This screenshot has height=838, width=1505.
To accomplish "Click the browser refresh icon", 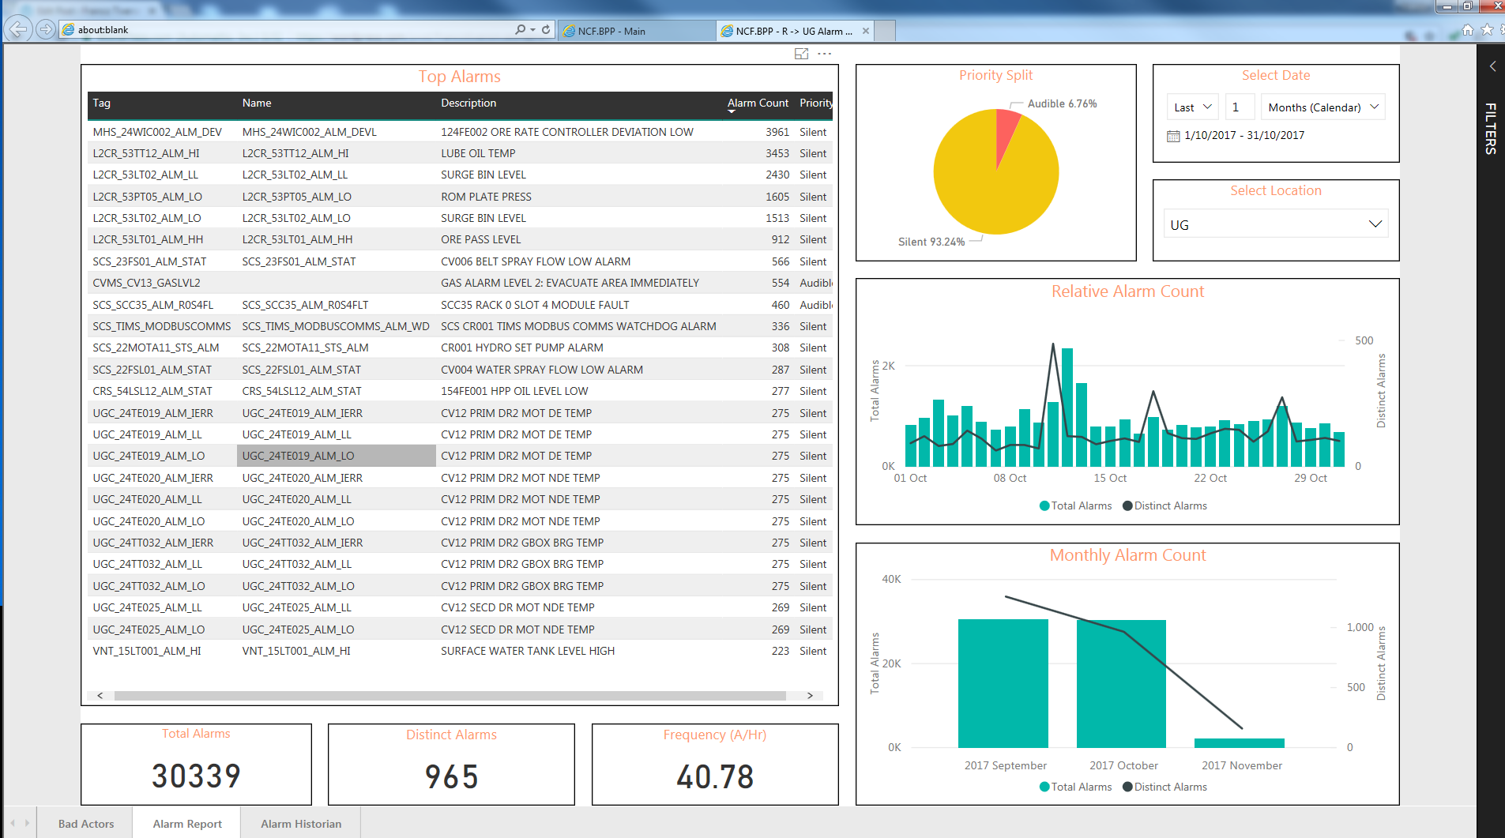I will (546, 29).
